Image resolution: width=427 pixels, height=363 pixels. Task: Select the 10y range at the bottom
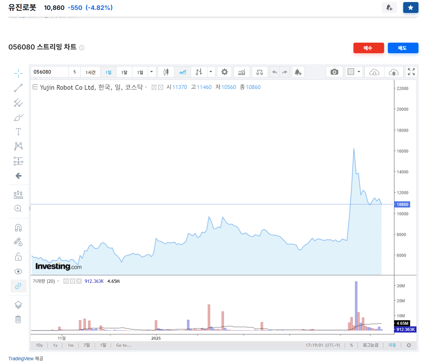point(39,345)
